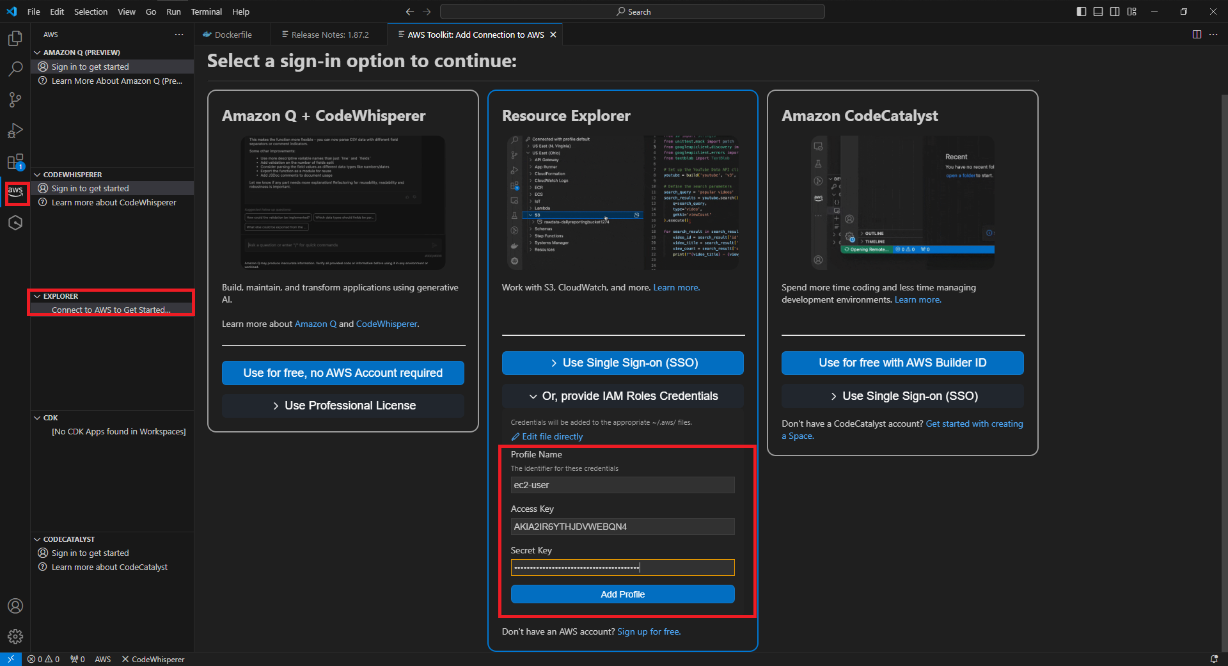This screenshot has height=666, width=1228.
Task: Click the Secret Key input field
Action: pyautogui.click(x=622, y=567)
